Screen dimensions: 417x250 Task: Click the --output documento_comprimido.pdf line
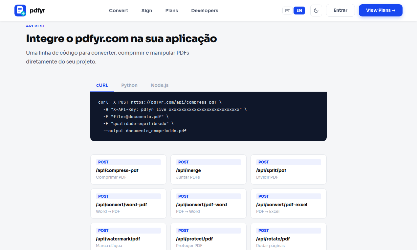[145, 131]
